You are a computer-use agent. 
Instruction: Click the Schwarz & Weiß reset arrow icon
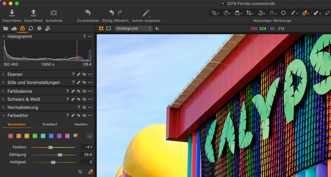[x=78, y=99]
